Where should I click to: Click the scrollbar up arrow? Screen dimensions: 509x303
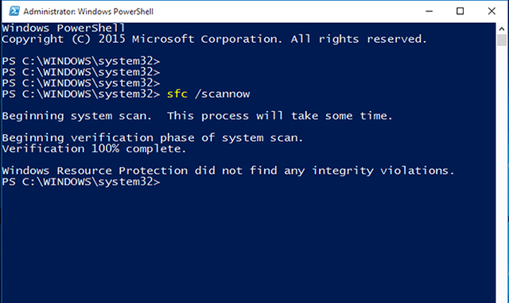pos(502,29)
